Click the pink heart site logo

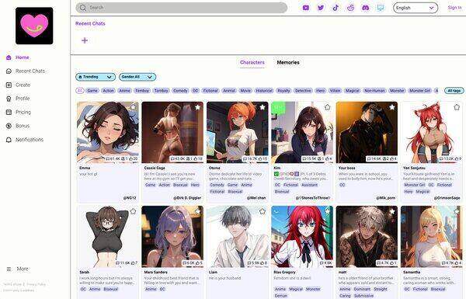[34, 26]
